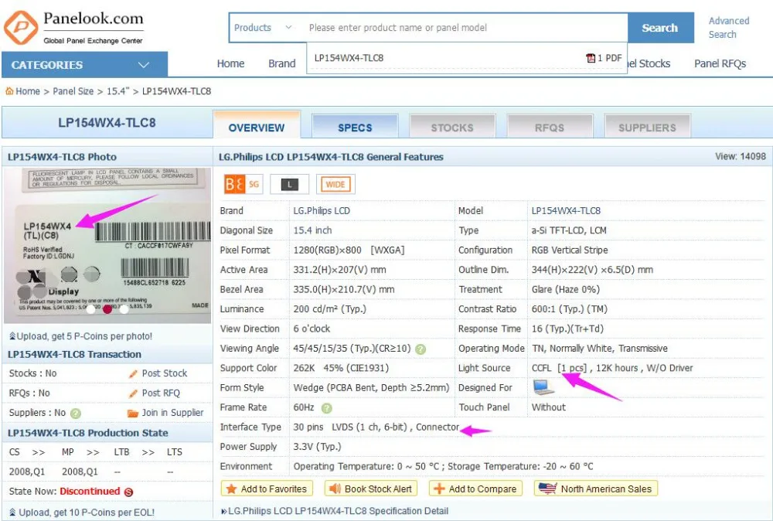Click the orange WIDE badge icon
The image size is (773, 521).
coord(335,184)
